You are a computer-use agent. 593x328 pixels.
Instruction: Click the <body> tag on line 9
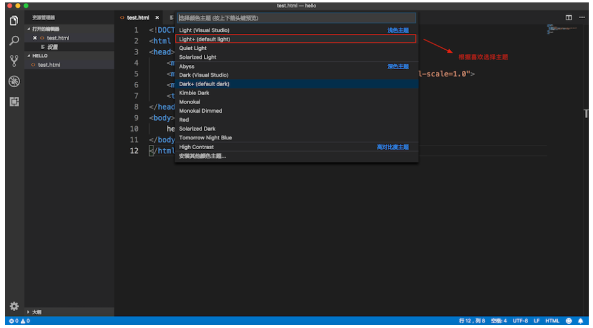click(162, 118)
